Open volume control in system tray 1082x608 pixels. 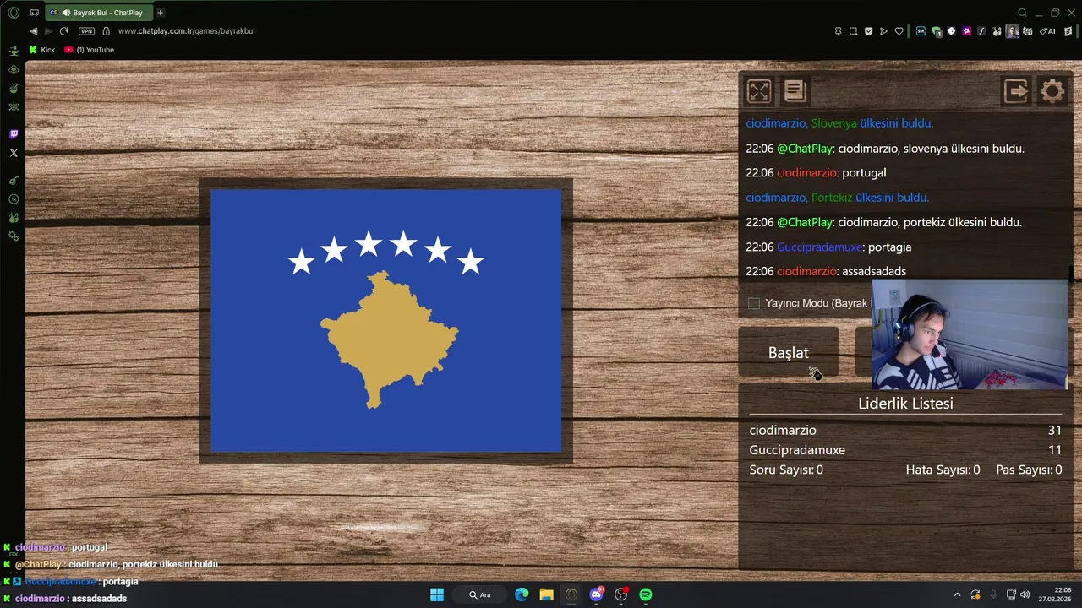[1024, 594]
